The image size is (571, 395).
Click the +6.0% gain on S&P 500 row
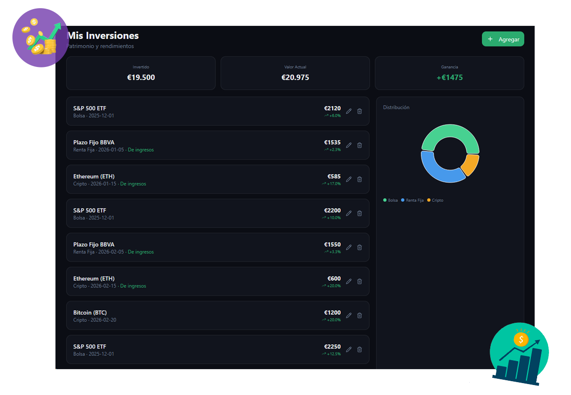(333, 116)
